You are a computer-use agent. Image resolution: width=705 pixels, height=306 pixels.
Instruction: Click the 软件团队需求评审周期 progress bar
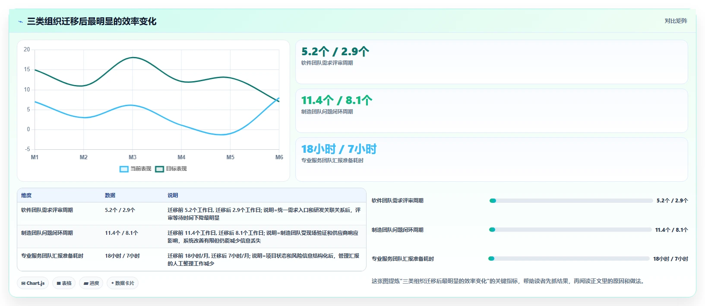coord(571,201)
